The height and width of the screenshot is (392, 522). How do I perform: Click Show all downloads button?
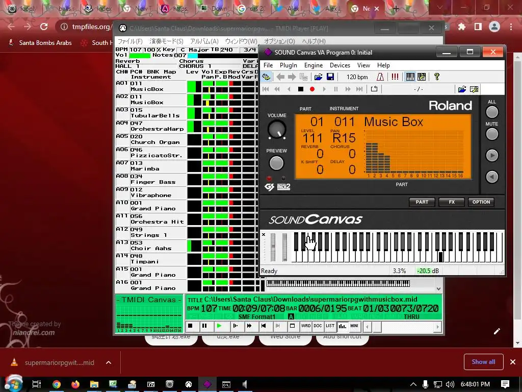[x=483, y=362]
